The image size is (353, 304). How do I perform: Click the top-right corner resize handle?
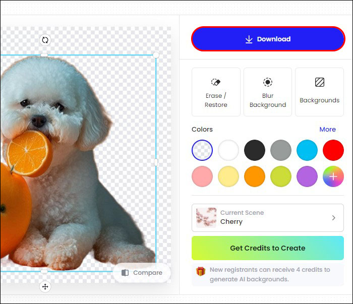[156, 55]
